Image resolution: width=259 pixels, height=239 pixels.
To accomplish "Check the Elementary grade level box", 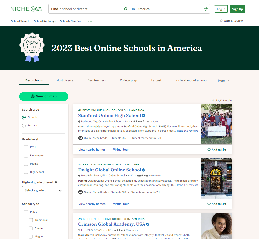I will 26,155.
